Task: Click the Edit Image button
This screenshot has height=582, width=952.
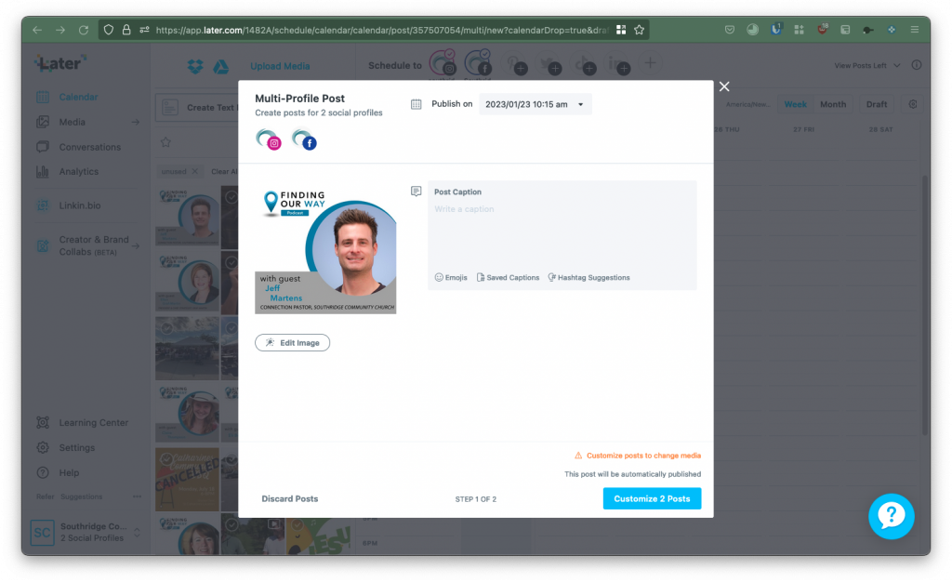Action: tap(292, 343)
